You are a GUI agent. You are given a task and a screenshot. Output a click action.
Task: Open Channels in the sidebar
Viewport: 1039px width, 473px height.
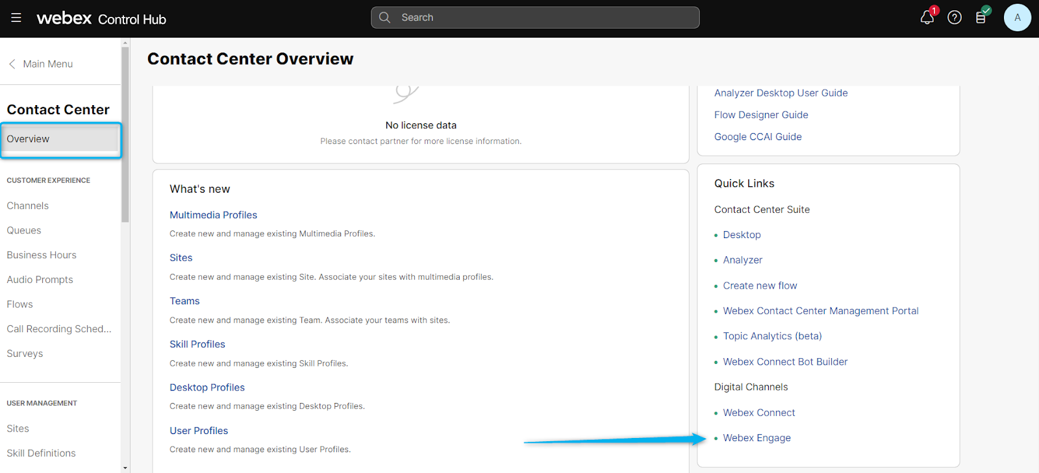point(28,206)
